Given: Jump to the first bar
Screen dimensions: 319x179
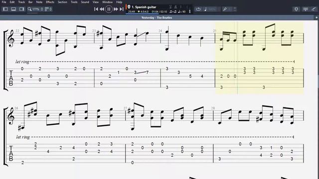Looking at the screenshot, I should [96, 9].
